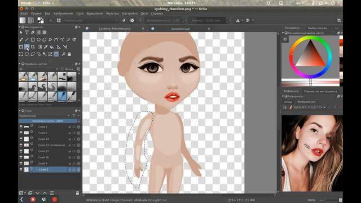
Task: Open the Изображение menu
Action: [63, 14]
